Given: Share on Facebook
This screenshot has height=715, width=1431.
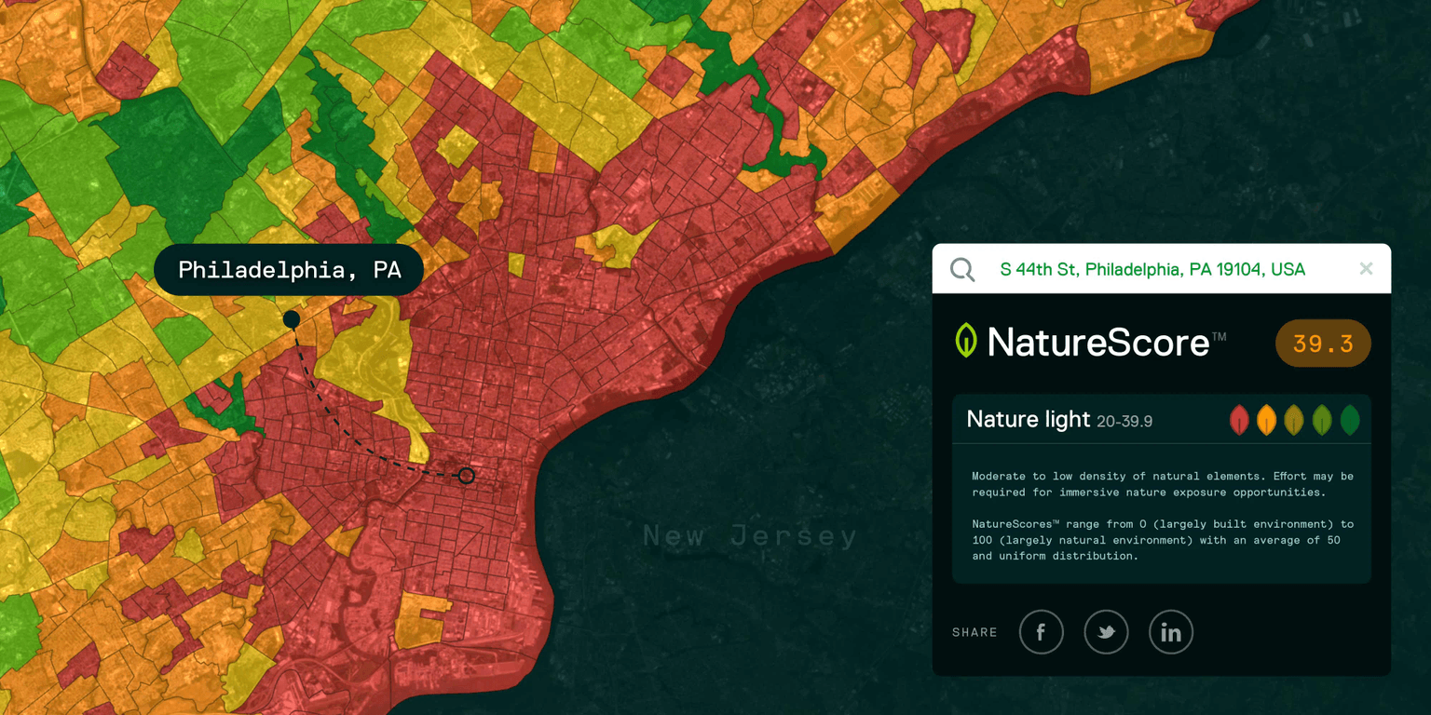Looking at the screenshot, I should (x=1041, y=632).
